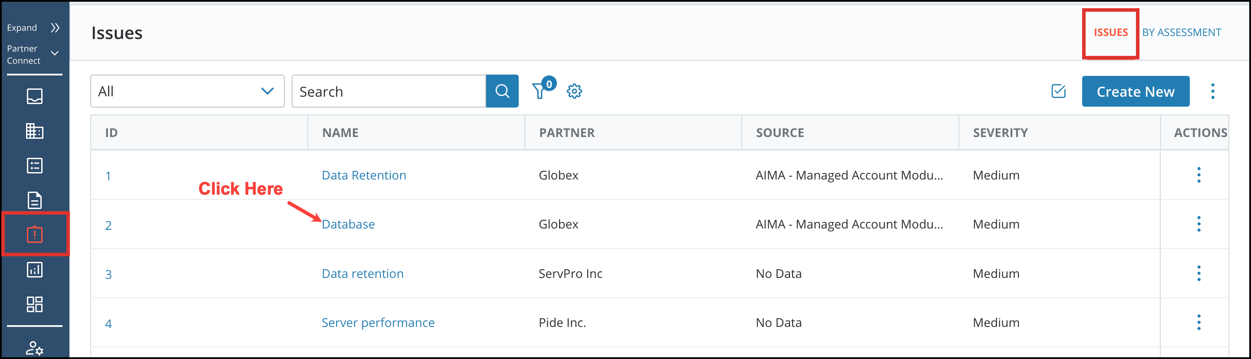The image size is (1251, 359).
Task: Open actions menu for Server performance row
Action: [x=1198, y=322]
